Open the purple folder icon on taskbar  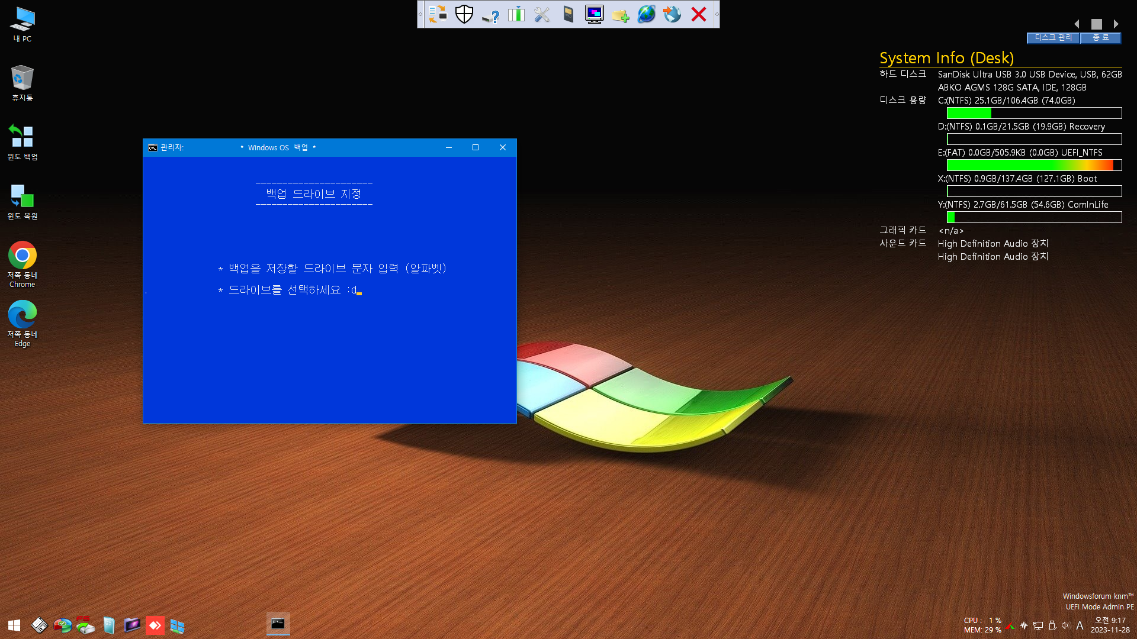point(132,625)
